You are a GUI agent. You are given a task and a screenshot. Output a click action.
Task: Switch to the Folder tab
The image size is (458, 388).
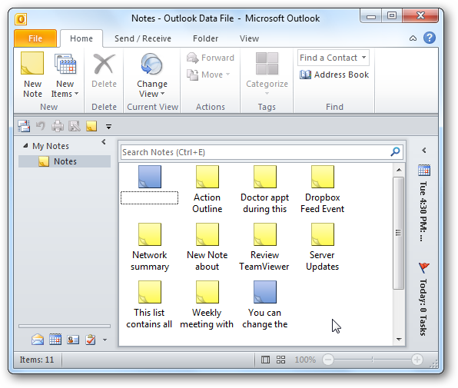(x=205, y=38)
